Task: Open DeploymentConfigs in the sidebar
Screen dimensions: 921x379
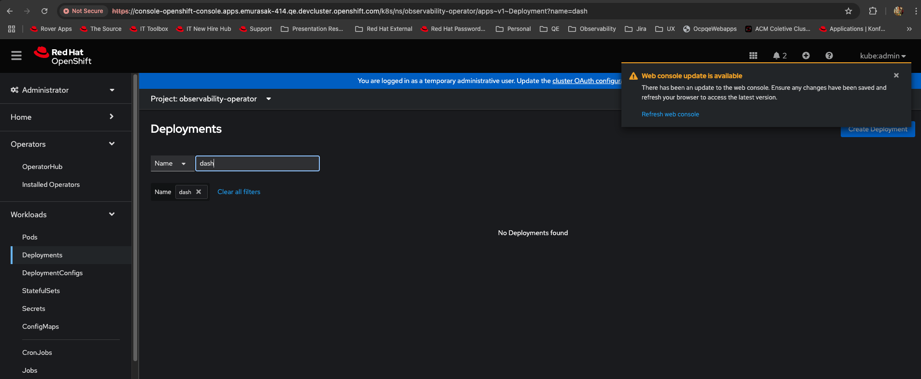Action: [x=52, y=273]
